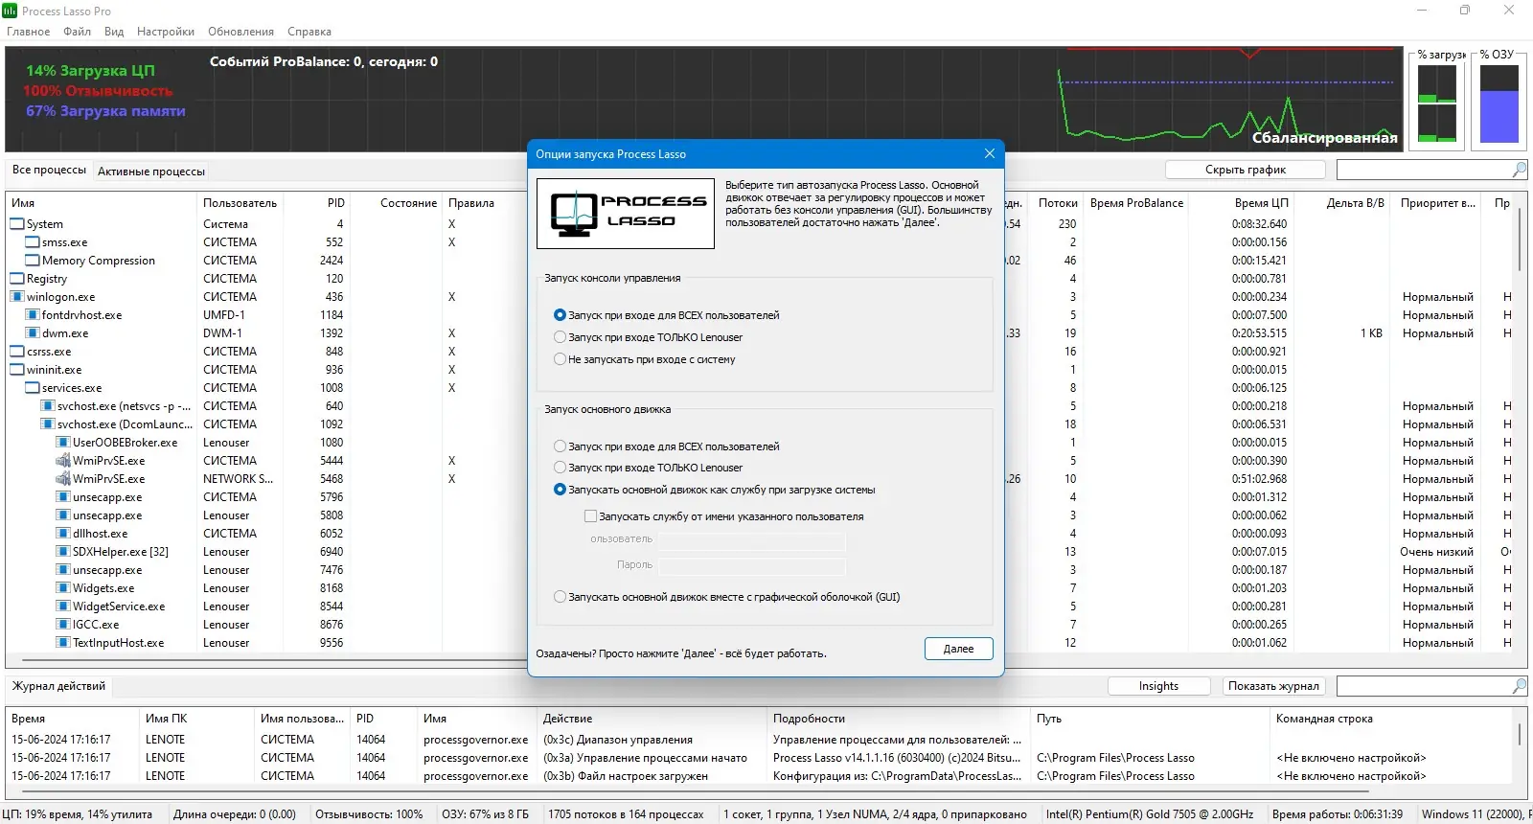Viewport: 1533px width, 824px height.
Task: Click the Показать журнал button
Action: [x=1273, y=686]
